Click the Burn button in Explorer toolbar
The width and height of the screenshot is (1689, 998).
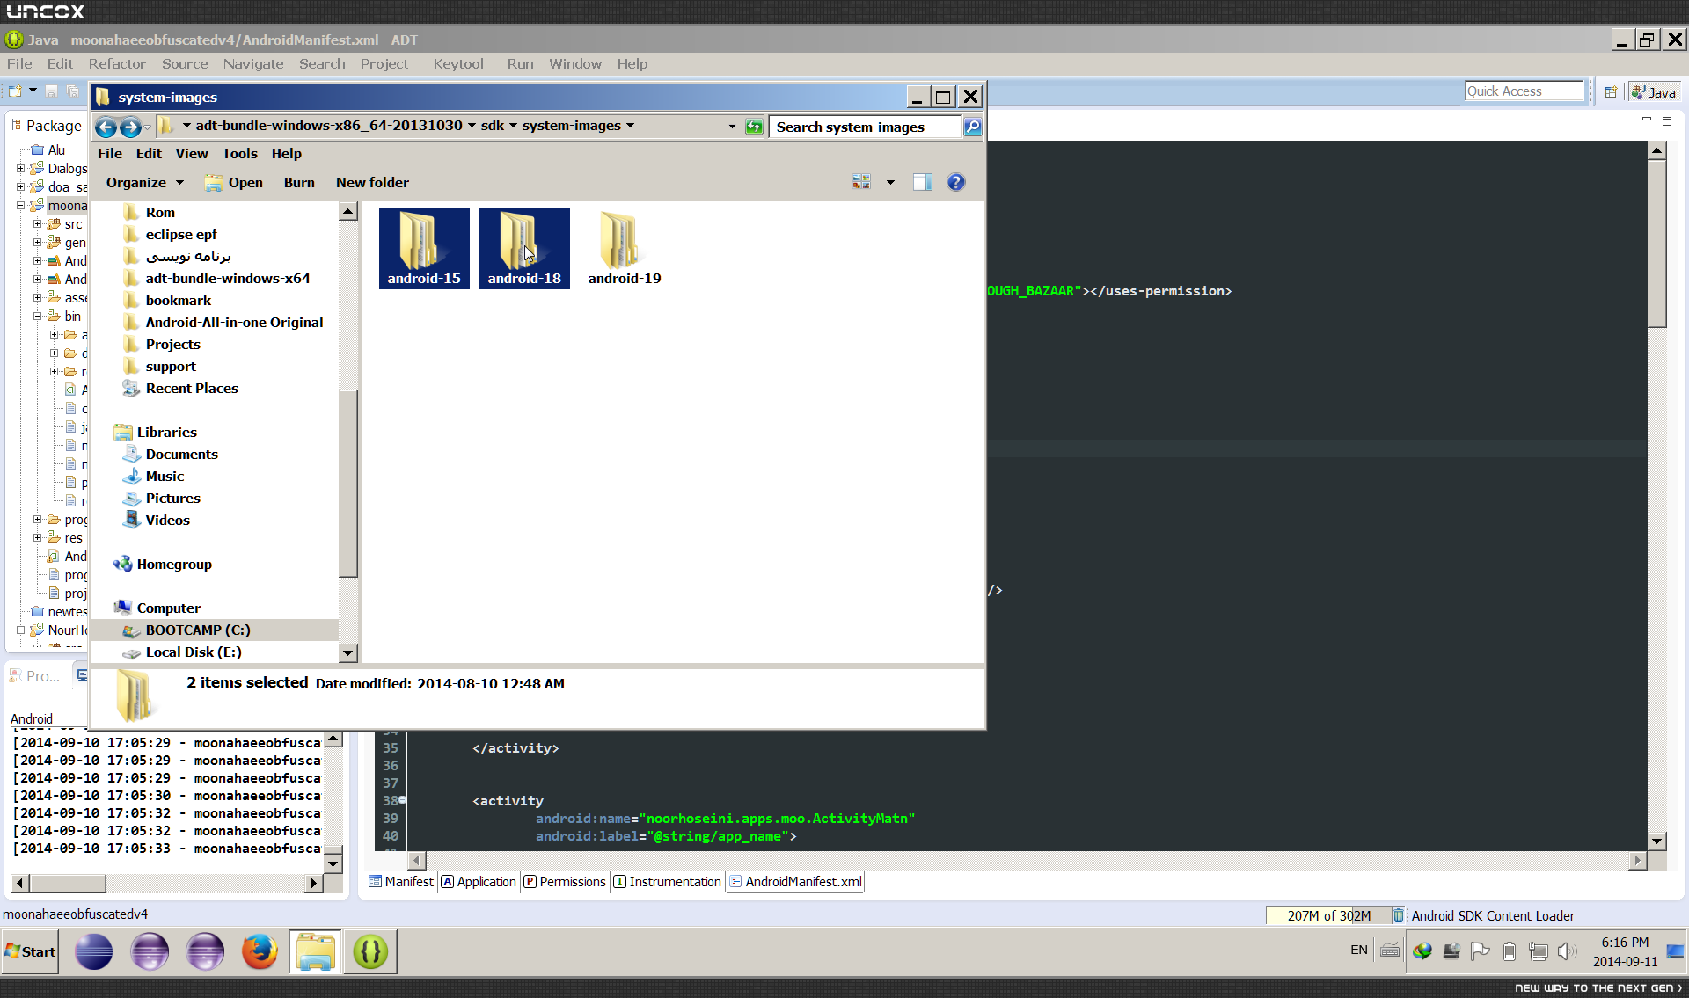[299, 182]
